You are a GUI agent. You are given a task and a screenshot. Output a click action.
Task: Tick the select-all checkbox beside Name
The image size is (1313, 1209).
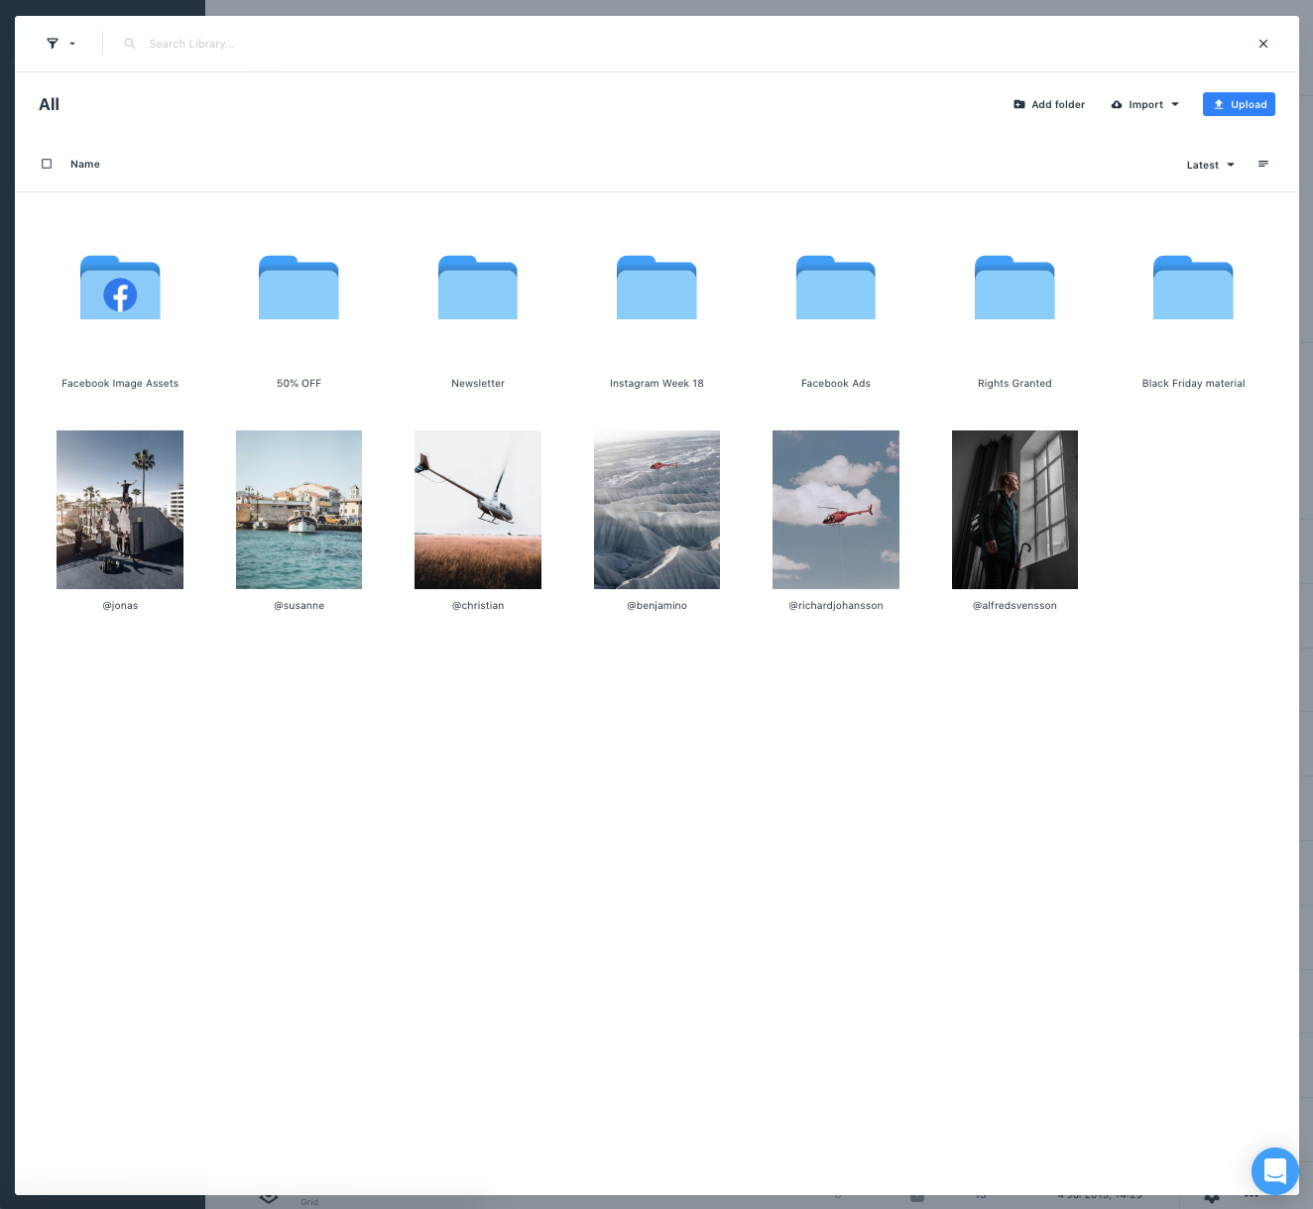(47, 164)
